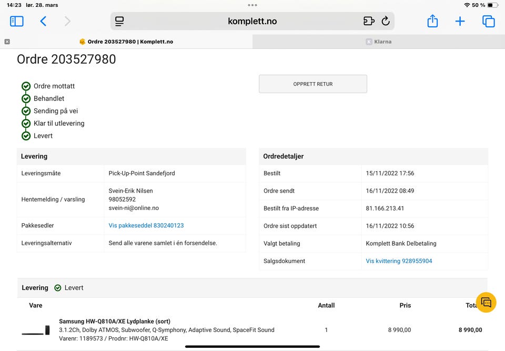
Task: Click email svein-ni@online.no
Action: tap(134, 208)
